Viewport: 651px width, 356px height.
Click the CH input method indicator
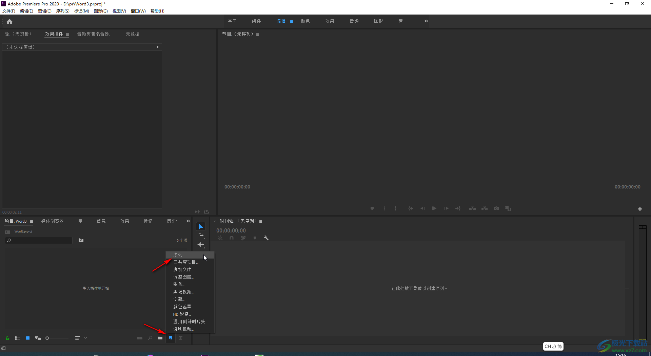click(553, 346)
